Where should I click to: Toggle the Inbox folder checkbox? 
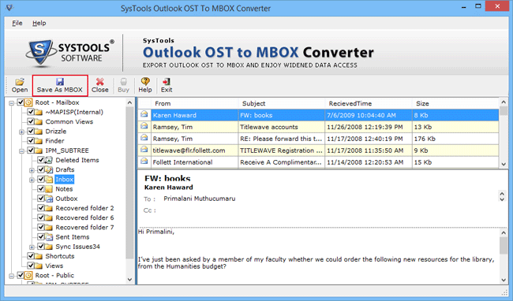tap(41, 179)
